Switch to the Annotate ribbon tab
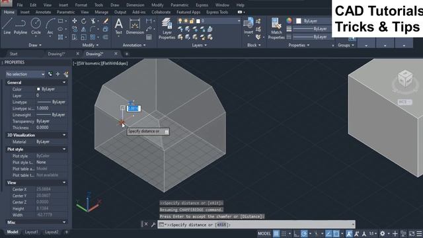The width and height of the screenshot is (423, 238). (43, 12)
